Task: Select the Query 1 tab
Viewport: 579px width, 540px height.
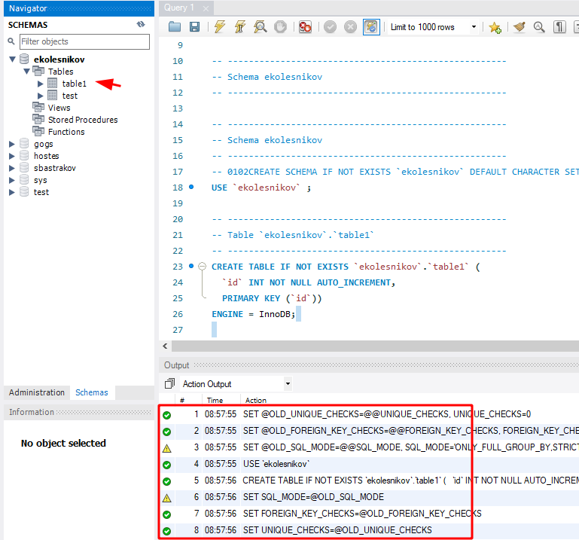Action: point(180,8)
